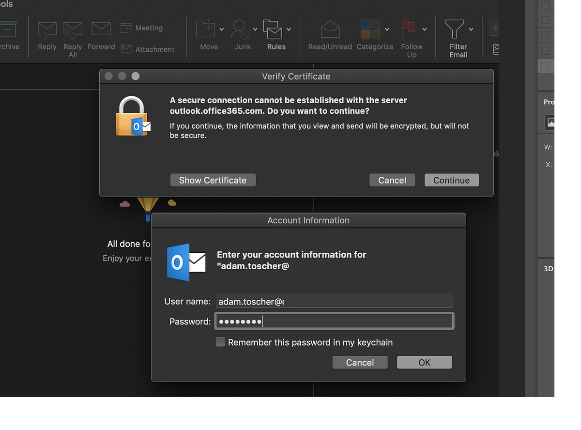
Task: Click the Categorize colored squares icon
Action: 371,29
